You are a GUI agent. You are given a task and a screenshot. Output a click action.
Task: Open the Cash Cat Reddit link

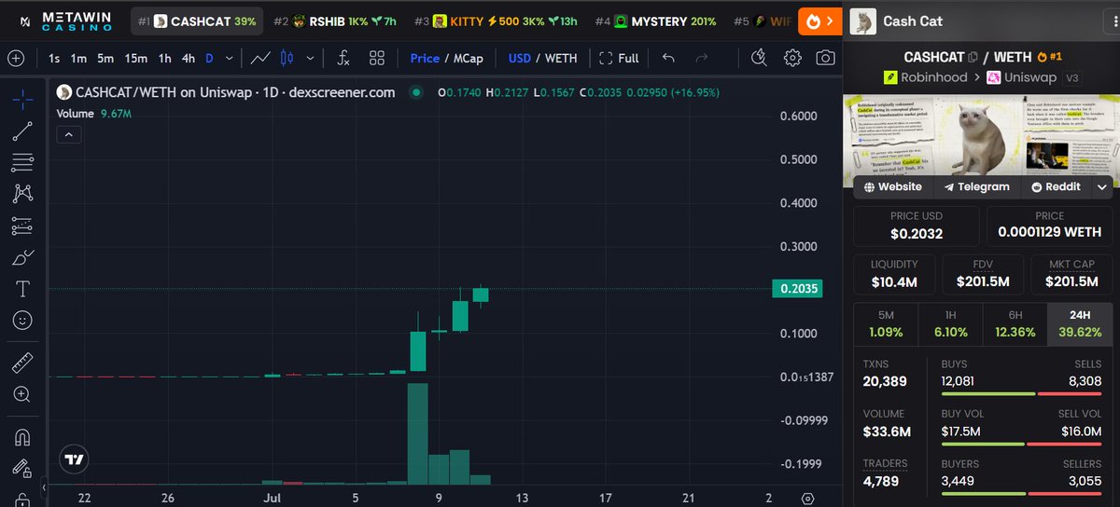tap(1056, 186)
